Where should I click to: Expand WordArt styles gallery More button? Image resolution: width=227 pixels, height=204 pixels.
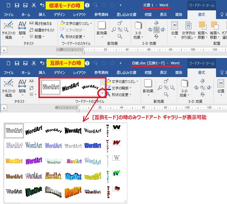pos(102,94)
